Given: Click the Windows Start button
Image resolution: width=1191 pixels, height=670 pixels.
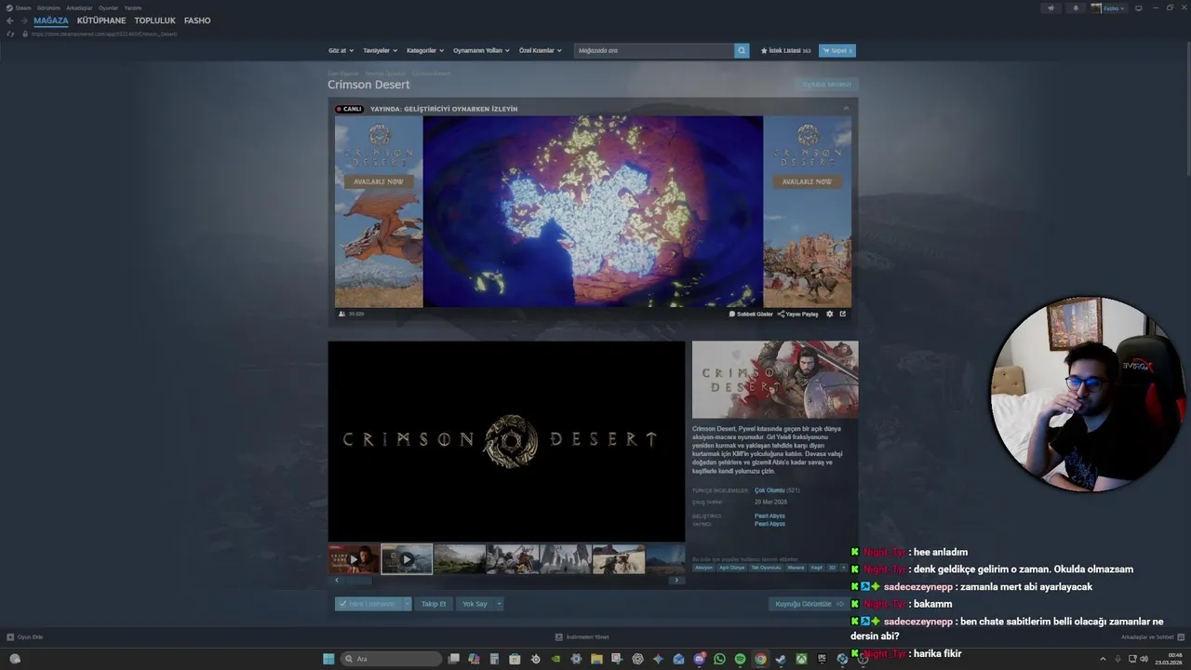Looking at the screenshot, I should tap(328, 659).
